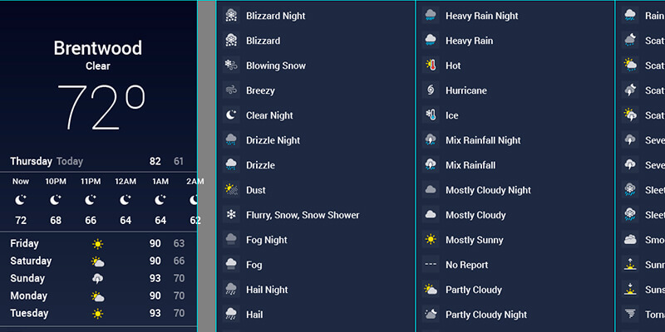The width and height of the screenshot is (665, 332).
Task: Select the Dust weather icon
Action: pos(231,190)
